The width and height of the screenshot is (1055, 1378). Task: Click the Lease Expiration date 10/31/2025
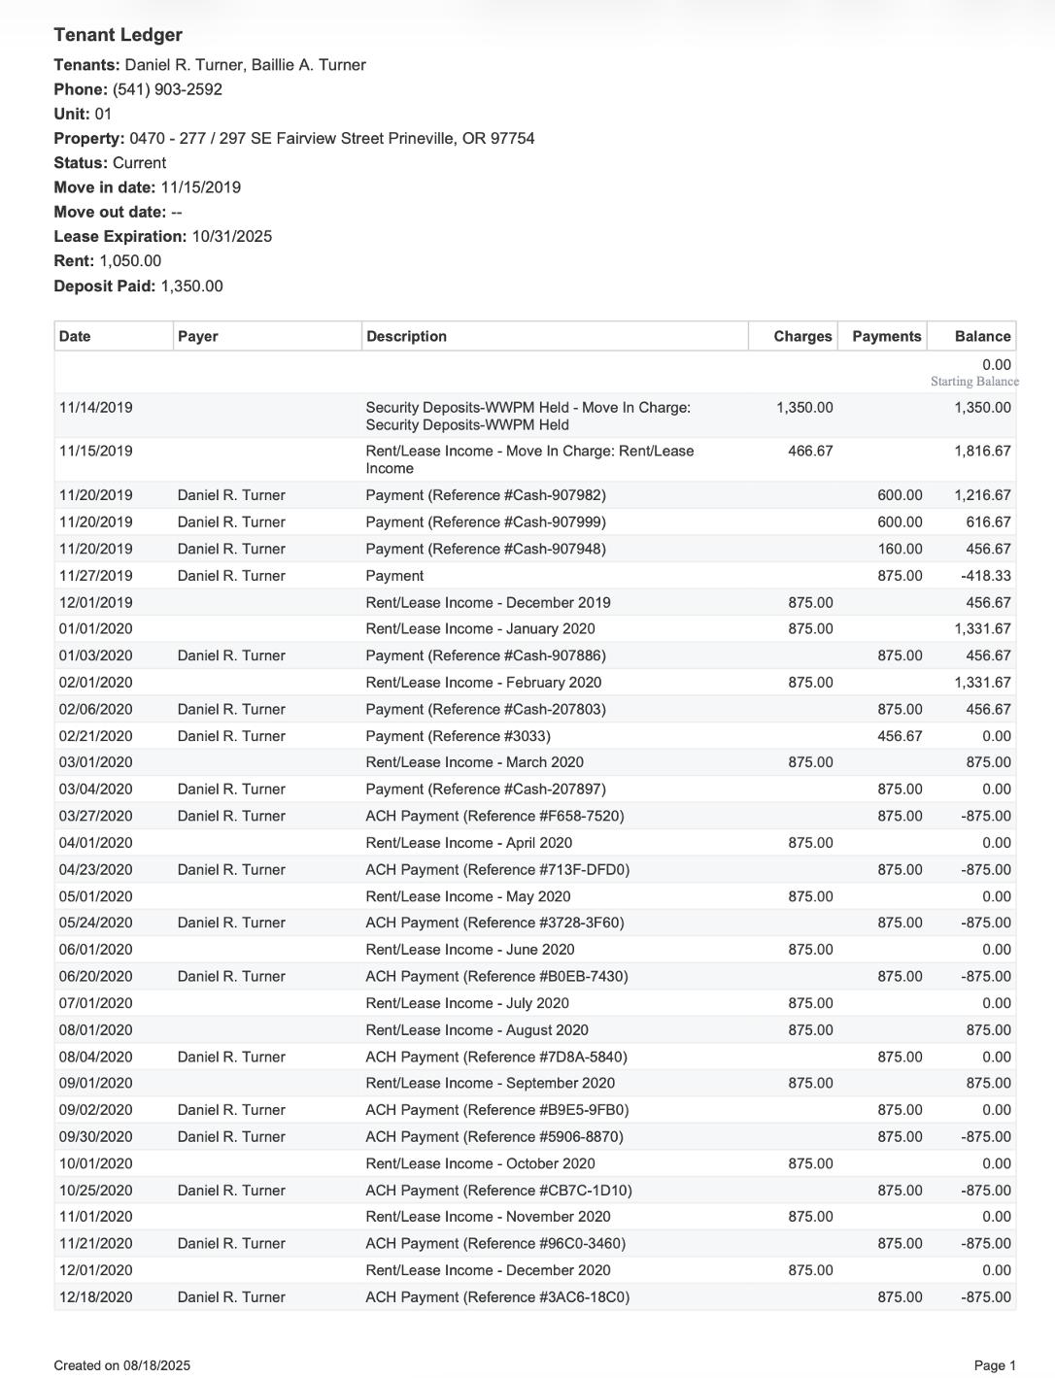pos(232,236)
